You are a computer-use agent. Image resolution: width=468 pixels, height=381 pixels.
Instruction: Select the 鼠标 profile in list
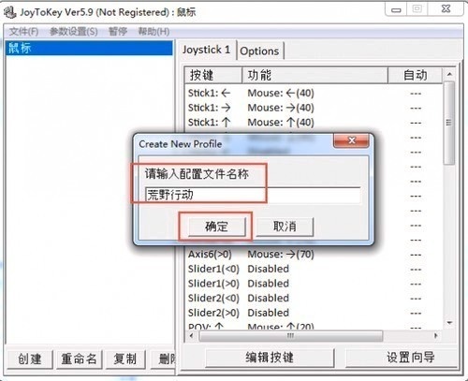[89, 48]
